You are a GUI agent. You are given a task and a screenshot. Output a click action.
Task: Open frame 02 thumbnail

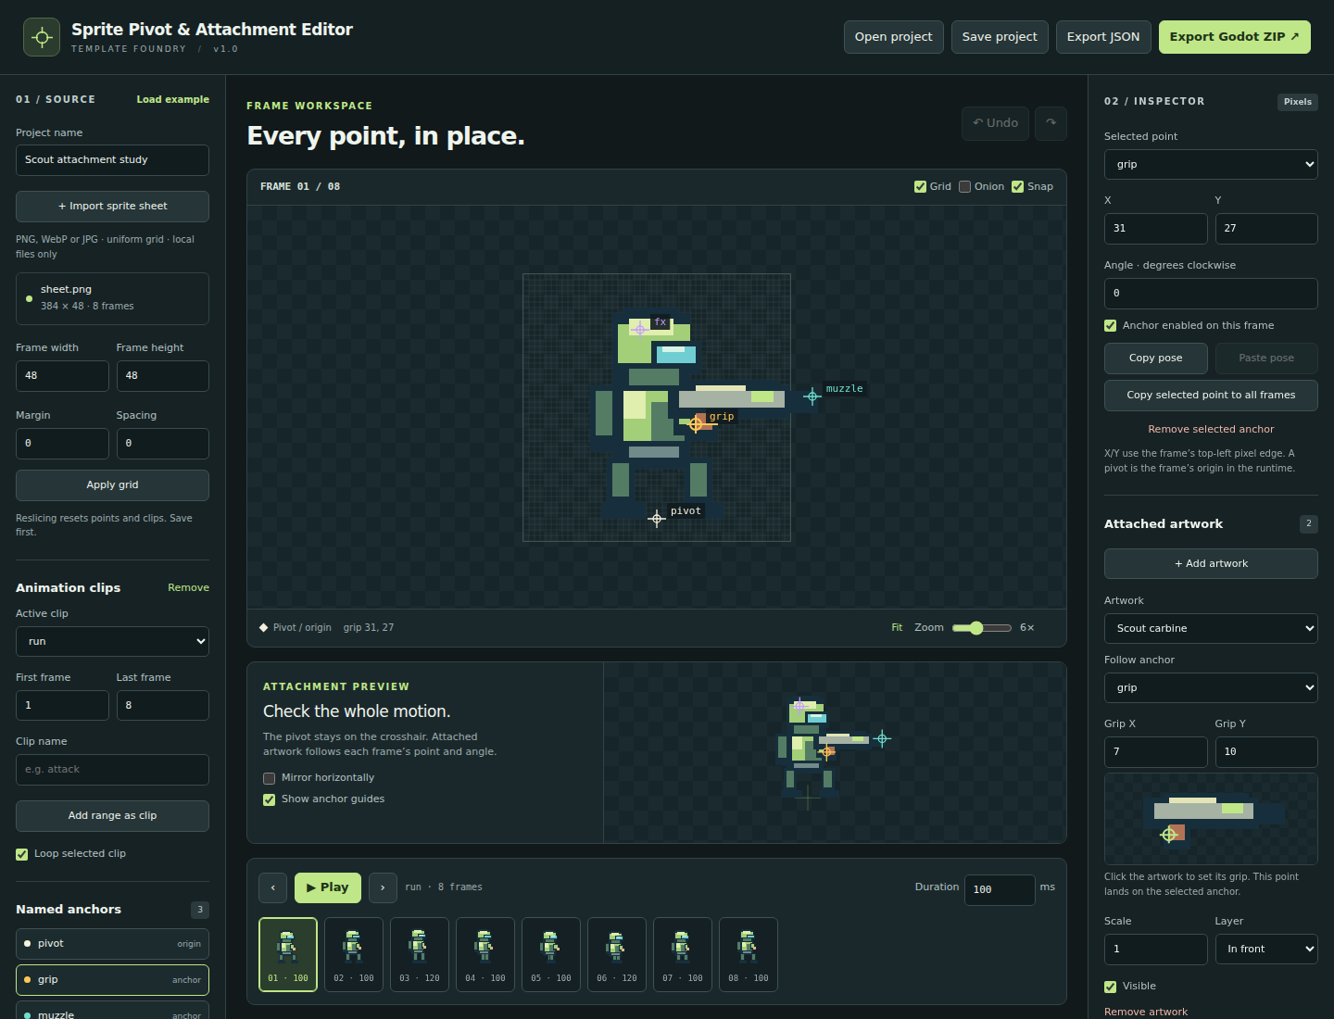[x=354, y=954]
